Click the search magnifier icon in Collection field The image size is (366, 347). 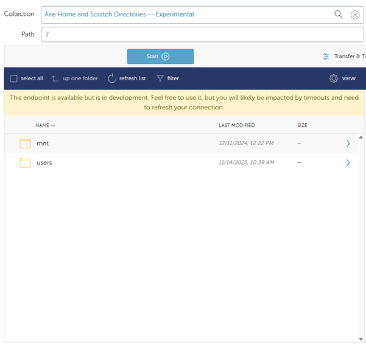tap(339, 15)
